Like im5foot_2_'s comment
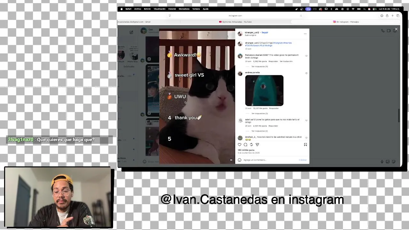Viewport: 409px width, 230px height. (x=306, y=138)
